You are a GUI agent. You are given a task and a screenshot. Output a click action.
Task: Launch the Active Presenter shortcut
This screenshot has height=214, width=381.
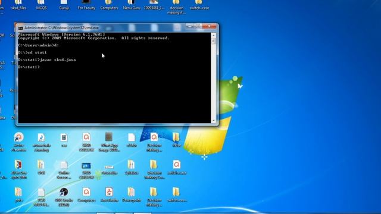coord(18,142)
